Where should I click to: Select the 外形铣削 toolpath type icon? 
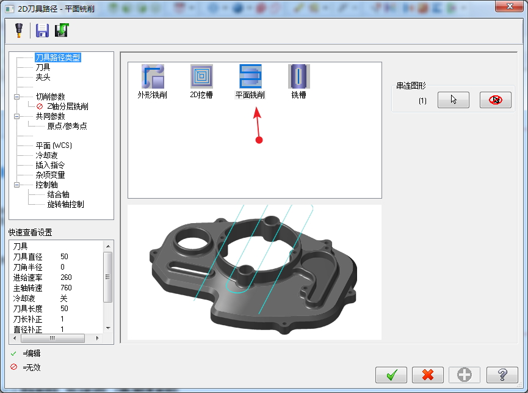point(153,81)
